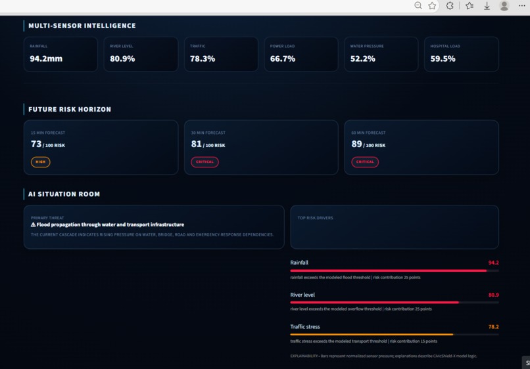Viewport: 530px width, 369px height.
Task: Click the AI Situation Room heading
Action: [x=64, y=194]
